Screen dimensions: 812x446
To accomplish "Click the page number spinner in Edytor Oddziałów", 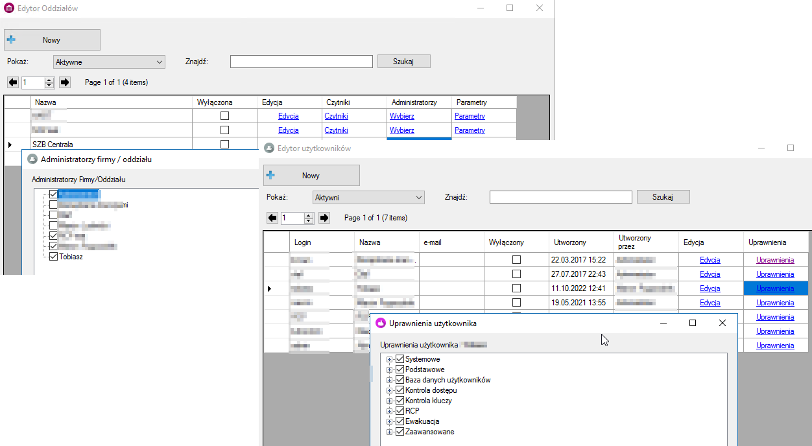I will (38, 82).
